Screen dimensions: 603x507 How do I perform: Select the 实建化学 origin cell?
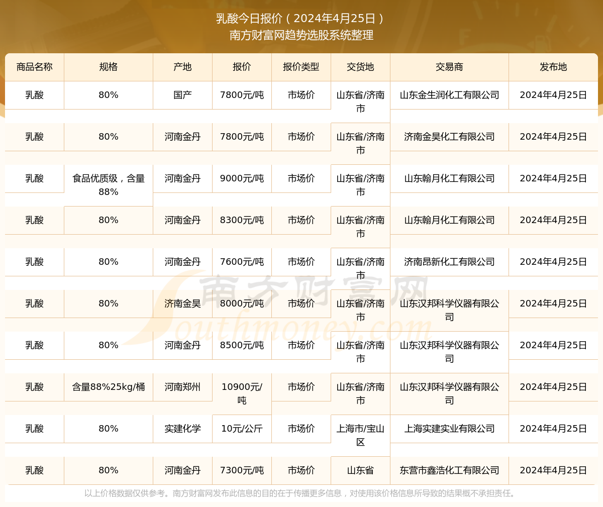183,429
